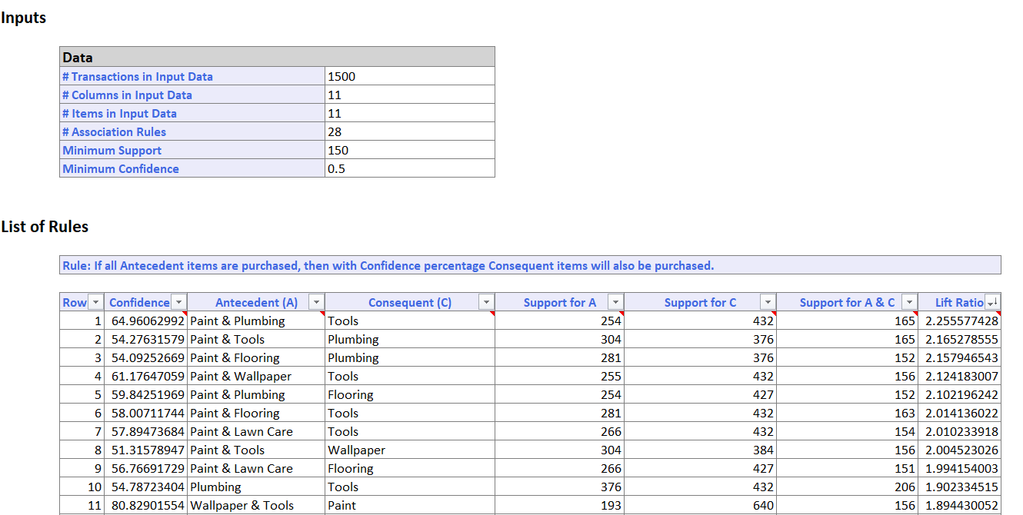Select the Paint & Wallpaper antecedent cell
The image size is (1023, 515).
point(256,377)
